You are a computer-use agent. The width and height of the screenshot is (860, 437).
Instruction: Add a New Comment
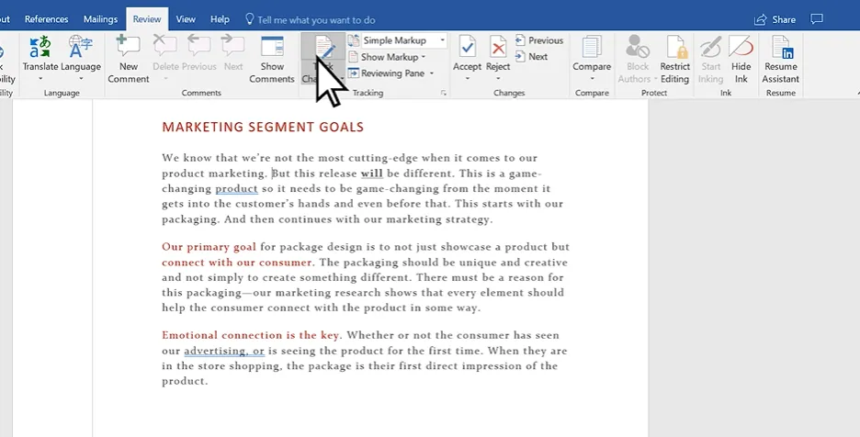(129, 59)
